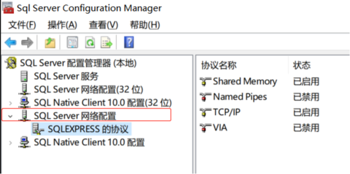Click the Refresh toolbar icon
Viewport: 350px width, 174px height.
coord(89,42)
